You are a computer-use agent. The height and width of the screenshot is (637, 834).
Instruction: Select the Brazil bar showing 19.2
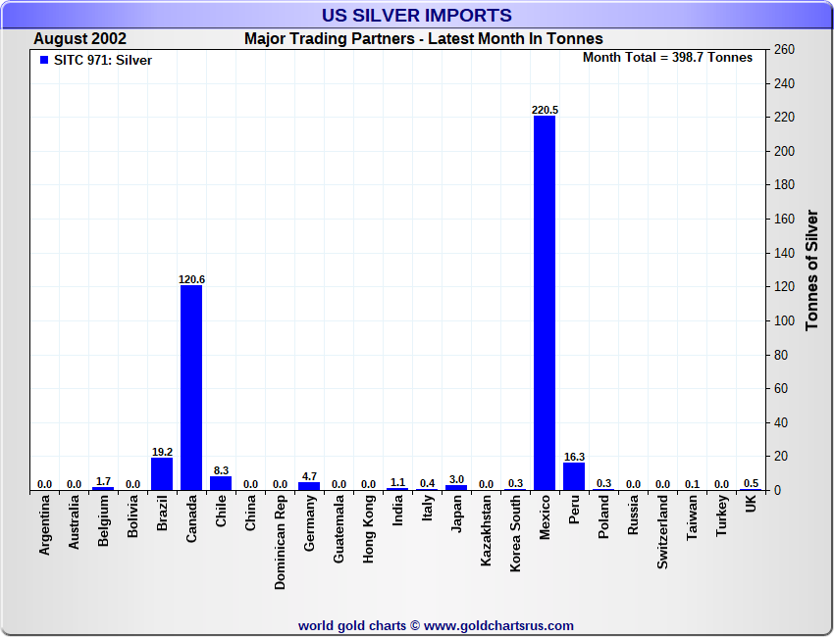tap(162, 473)
